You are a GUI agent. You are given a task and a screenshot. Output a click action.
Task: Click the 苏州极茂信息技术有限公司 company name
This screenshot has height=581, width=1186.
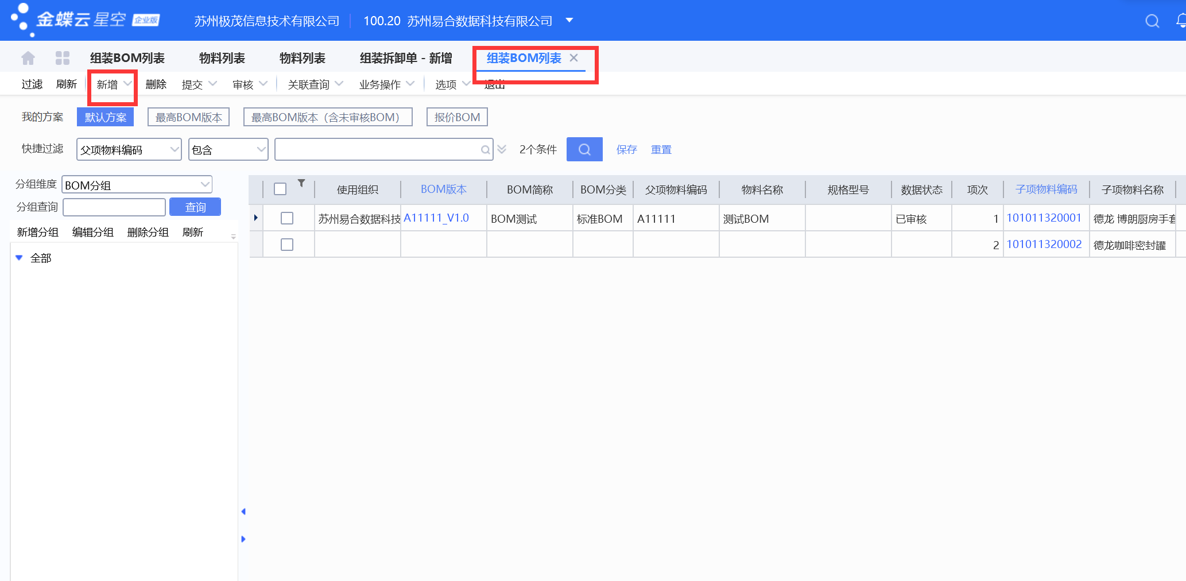coord(267,21)
